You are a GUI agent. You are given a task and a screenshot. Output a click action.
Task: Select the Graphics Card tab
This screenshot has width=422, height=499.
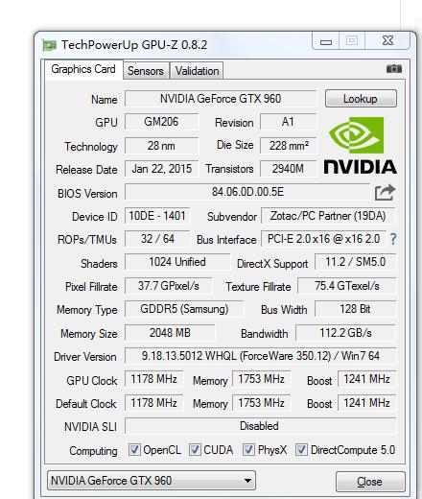pos(83,69)
